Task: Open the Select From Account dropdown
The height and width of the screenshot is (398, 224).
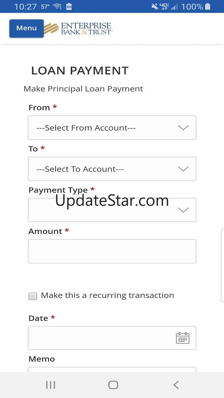Action: point(112,127)
